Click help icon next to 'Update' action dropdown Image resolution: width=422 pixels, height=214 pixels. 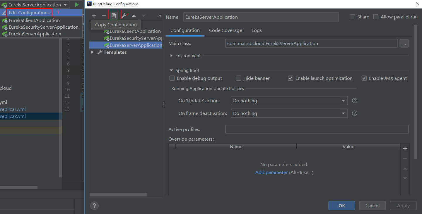tap(354, 101)
